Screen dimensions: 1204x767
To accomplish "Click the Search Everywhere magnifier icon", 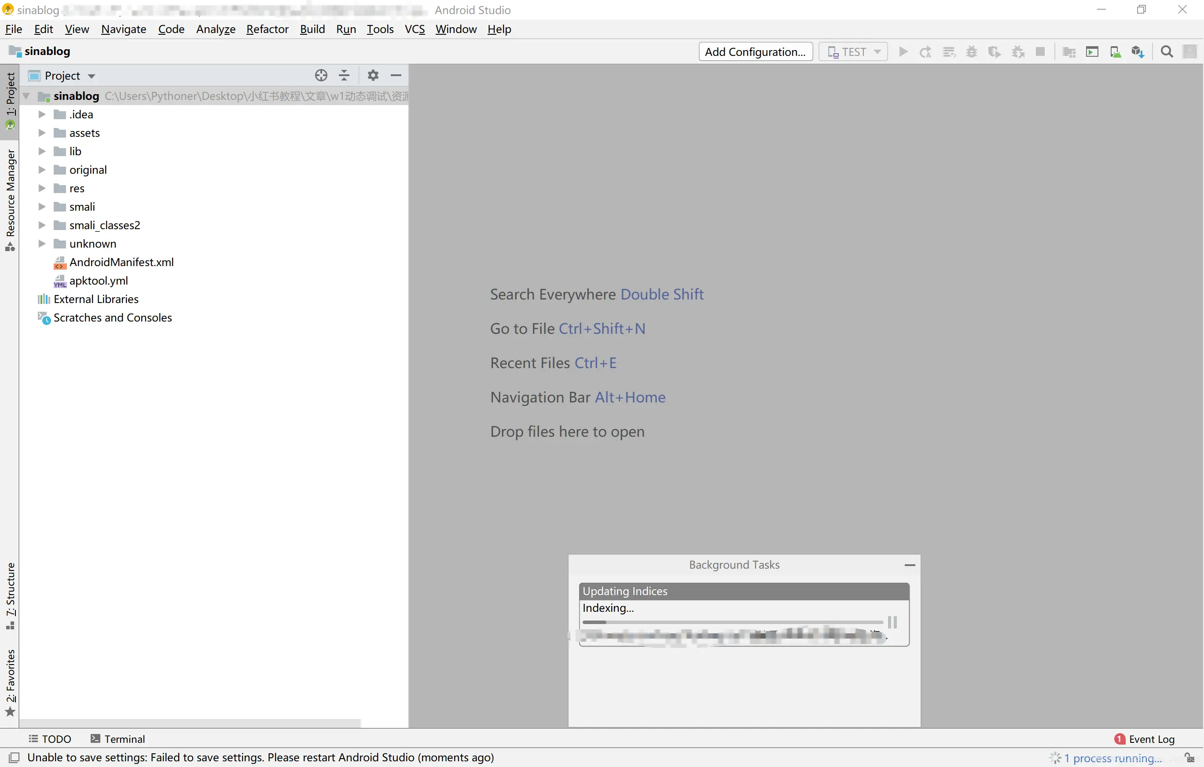I will tap(1167, 52).
